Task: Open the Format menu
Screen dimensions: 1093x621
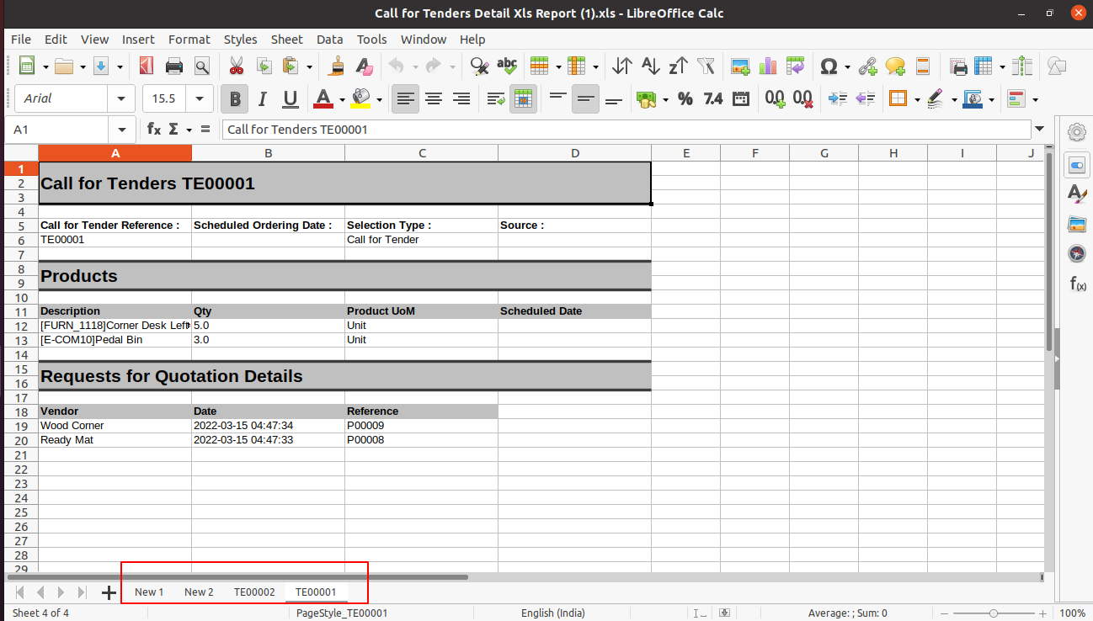Action: tap(189, 39)
